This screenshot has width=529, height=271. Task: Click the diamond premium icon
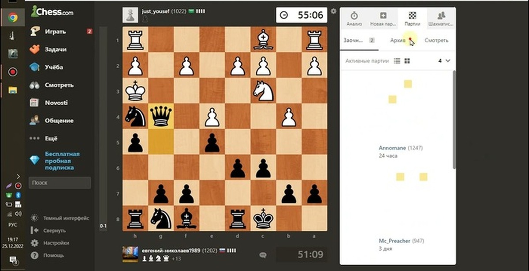click(x=34, y=160)
